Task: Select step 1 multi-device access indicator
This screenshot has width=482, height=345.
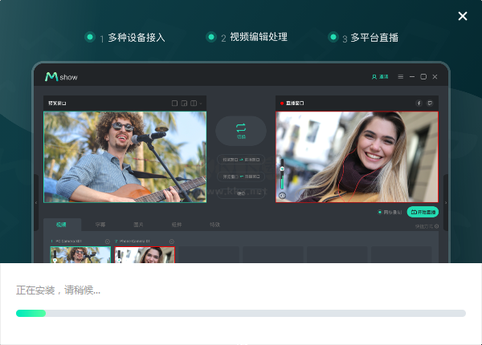Action: [90, 37]
